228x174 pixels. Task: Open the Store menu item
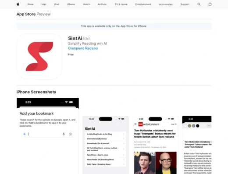pyautogui.click(x=30, y=4)
